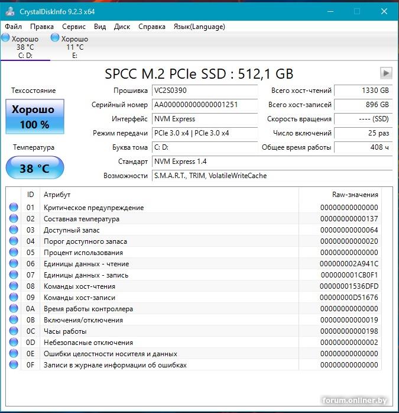Select the E: disk status orb
The height and width of the screenshot is (413, 399).
click(55, 37)
